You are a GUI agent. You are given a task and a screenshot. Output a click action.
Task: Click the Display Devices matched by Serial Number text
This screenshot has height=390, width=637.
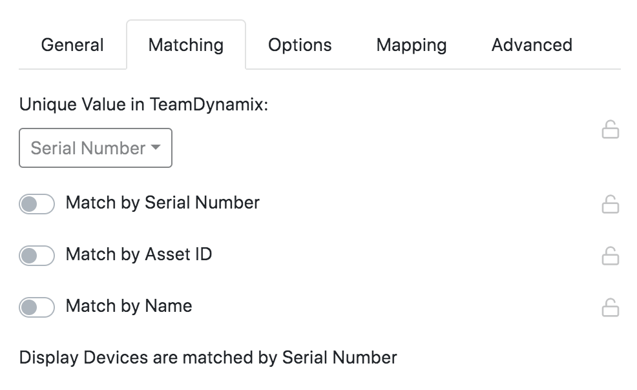207,356
